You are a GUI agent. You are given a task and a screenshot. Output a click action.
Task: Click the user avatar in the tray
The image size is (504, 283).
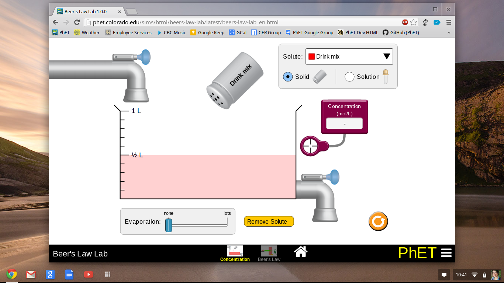496,275
